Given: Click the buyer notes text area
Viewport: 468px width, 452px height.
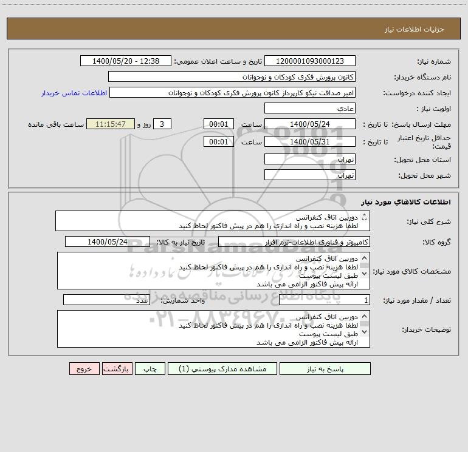Looking at the screenshot, I should coord(213,329).
